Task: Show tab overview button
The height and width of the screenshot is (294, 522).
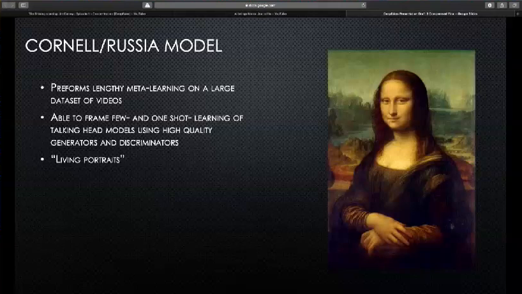Action: coord(514,5)
